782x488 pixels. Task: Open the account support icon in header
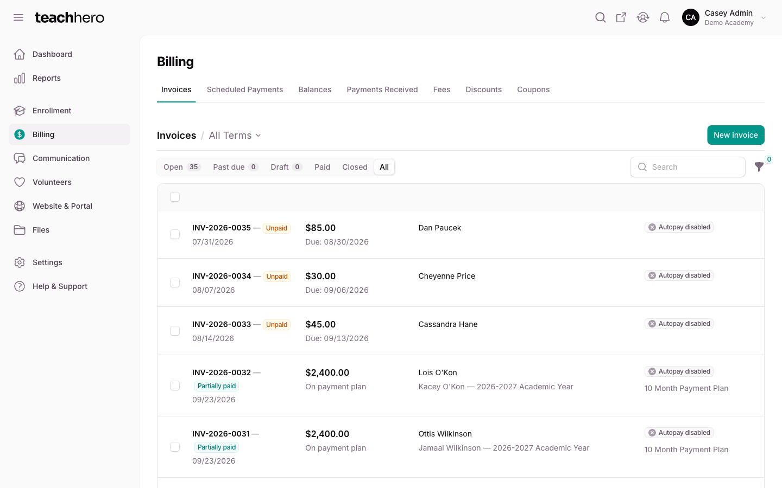pos(643,17)
